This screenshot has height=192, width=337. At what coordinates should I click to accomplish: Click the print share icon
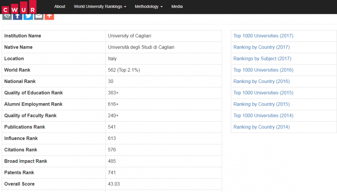pos(7,16)
